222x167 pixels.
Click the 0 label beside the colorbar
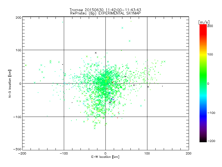pos(208,83)
